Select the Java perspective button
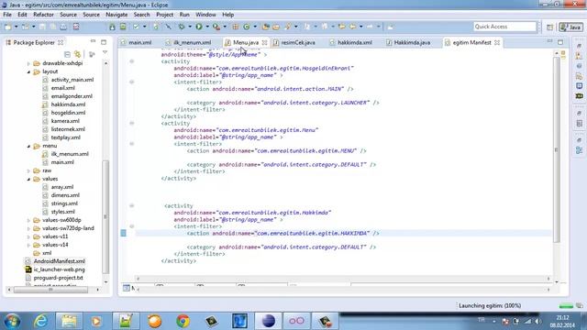587x330 pixels. 570,27
